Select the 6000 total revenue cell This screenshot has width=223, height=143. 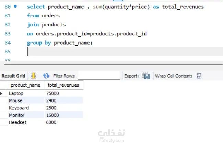51,122
